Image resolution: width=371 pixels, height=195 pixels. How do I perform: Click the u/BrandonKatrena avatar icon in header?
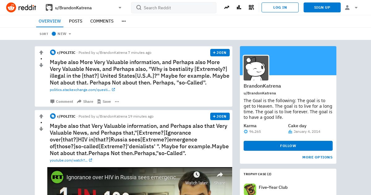coord(49,7)
